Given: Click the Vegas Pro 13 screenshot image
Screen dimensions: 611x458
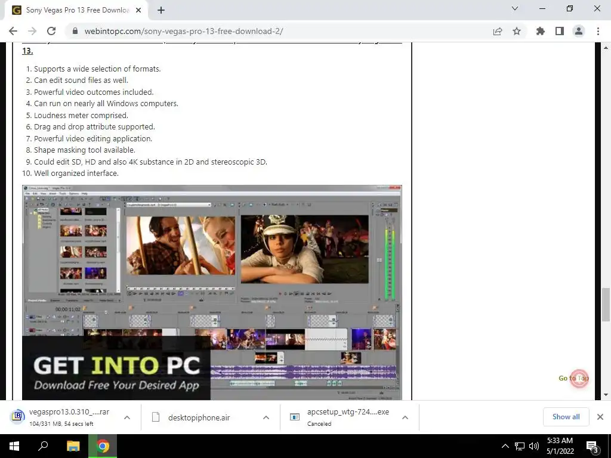Looking at the screenshot, I should pyautogui.click(x=212, y=292).
